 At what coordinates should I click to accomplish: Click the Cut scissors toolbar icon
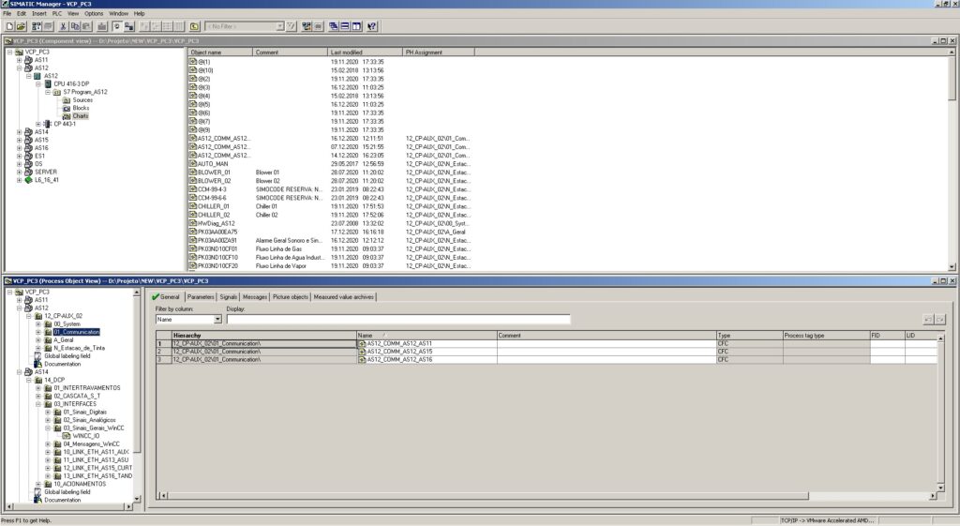63,26
